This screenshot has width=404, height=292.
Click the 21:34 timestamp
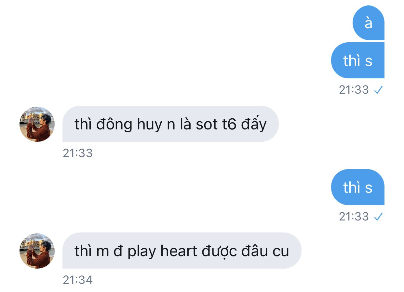(78, 280)
